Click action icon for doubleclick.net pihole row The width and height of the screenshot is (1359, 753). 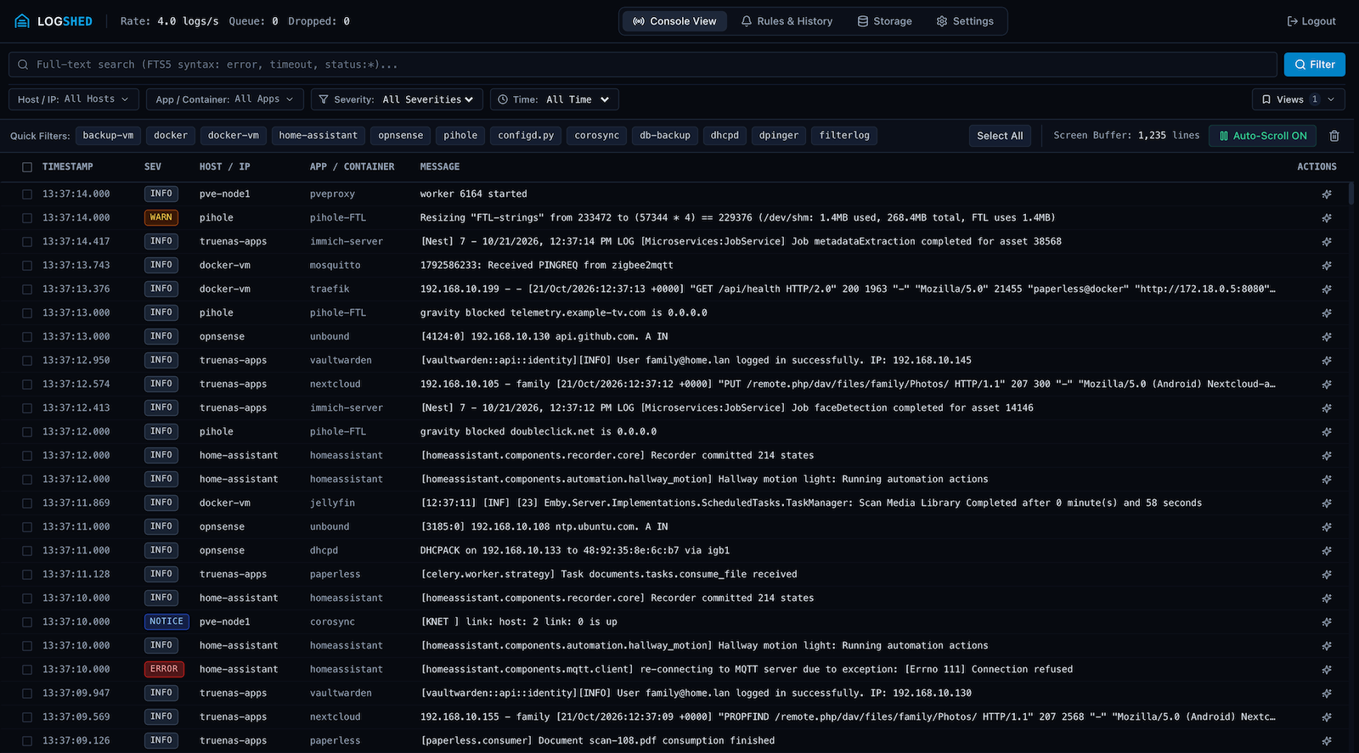click(1327, 432)
